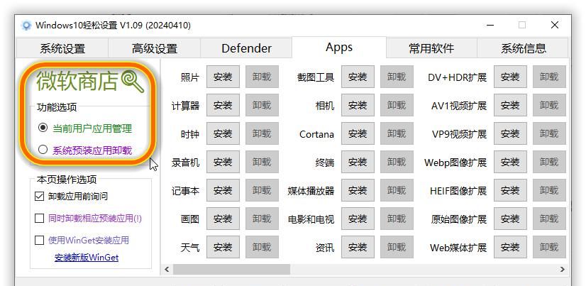
Task: Install the Webp图像扩展
Action: (510, 163)
